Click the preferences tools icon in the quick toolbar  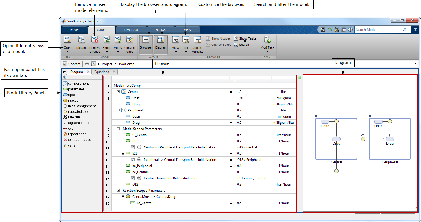click(337, 29)
